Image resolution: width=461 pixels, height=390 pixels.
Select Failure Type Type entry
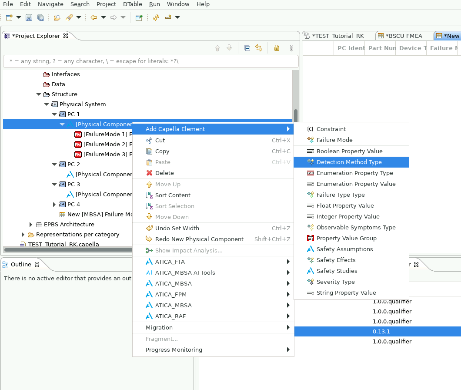coord(351,195)
